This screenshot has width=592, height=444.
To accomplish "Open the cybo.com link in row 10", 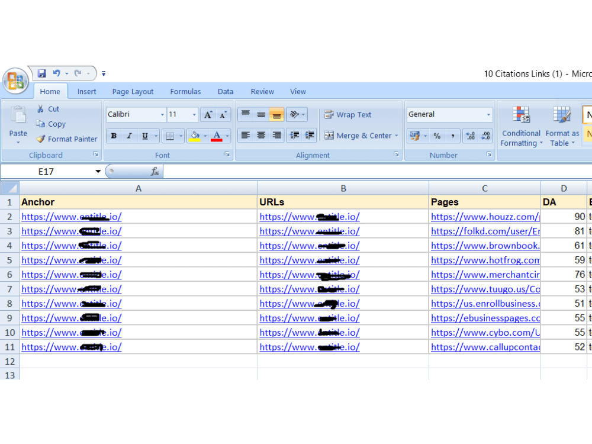I will 485,333.
